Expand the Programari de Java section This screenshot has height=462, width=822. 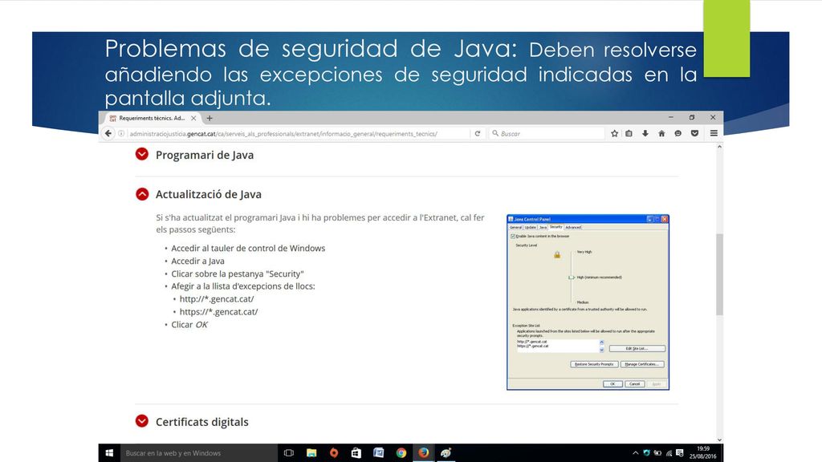(x=141, y=154)
